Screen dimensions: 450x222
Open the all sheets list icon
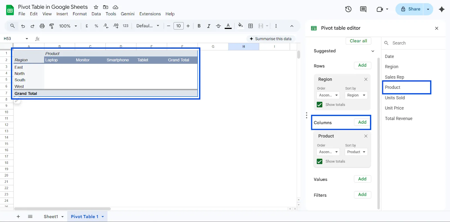pyautogui.click(x=30, y=217)
